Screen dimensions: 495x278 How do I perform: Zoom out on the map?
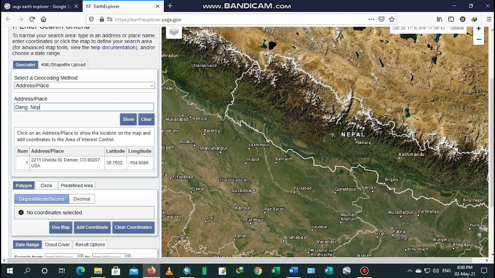(478, 39)
